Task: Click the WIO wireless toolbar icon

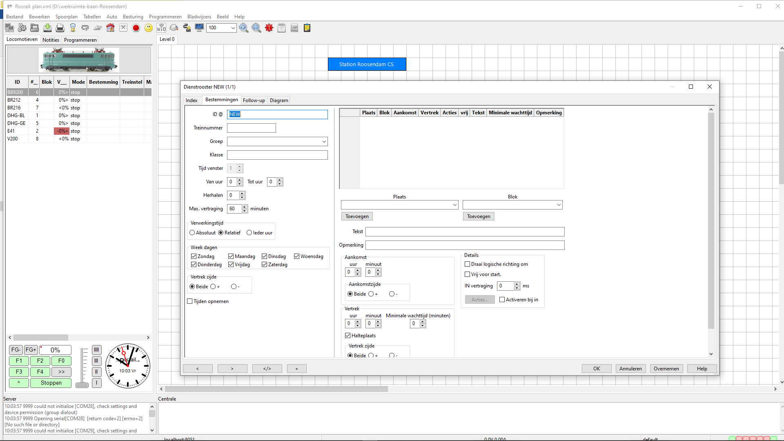Action: (161, 28)
